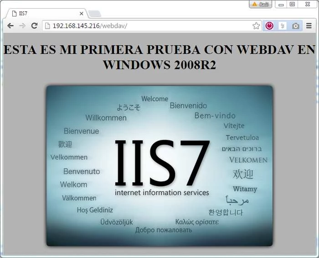Click 'Καλώς ορίσατε' in the image

(x=197, y=222)
